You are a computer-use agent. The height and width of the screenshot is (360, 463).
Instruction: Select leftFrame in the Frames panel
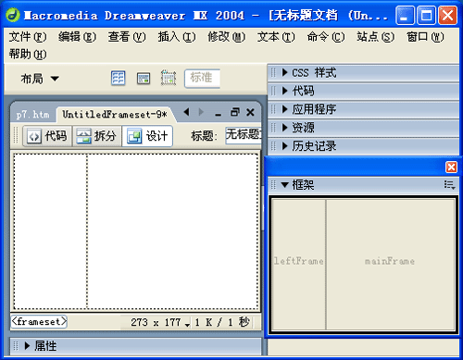coord(298,265)
